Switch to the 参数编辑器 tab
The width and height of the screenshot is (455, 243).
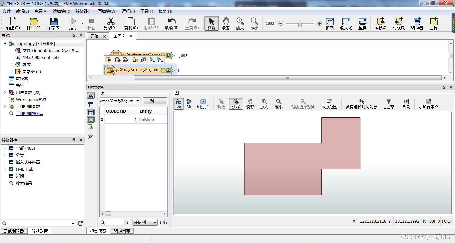[x=14, y=231]
